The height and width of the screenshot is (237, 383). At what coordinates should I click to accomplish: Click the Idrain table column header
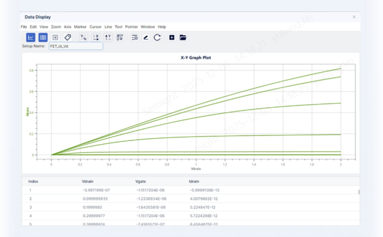pos(194,181)
